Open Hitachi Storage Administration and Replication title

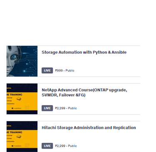pos(89,127)
